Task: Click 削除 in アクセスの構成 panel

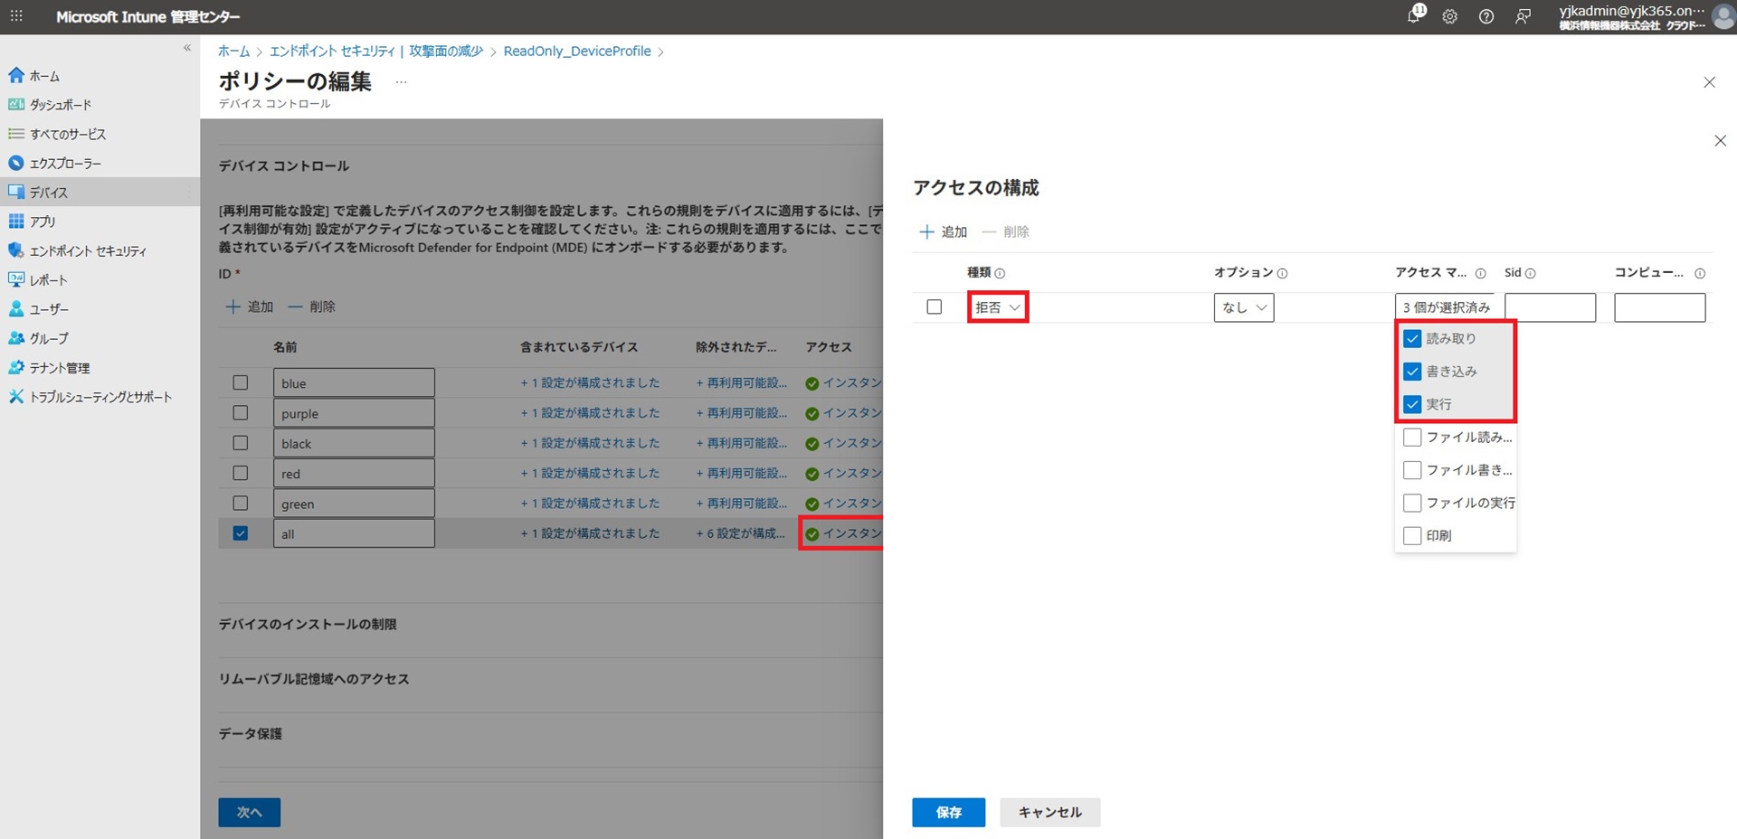Action: (x=1006, y=232)
